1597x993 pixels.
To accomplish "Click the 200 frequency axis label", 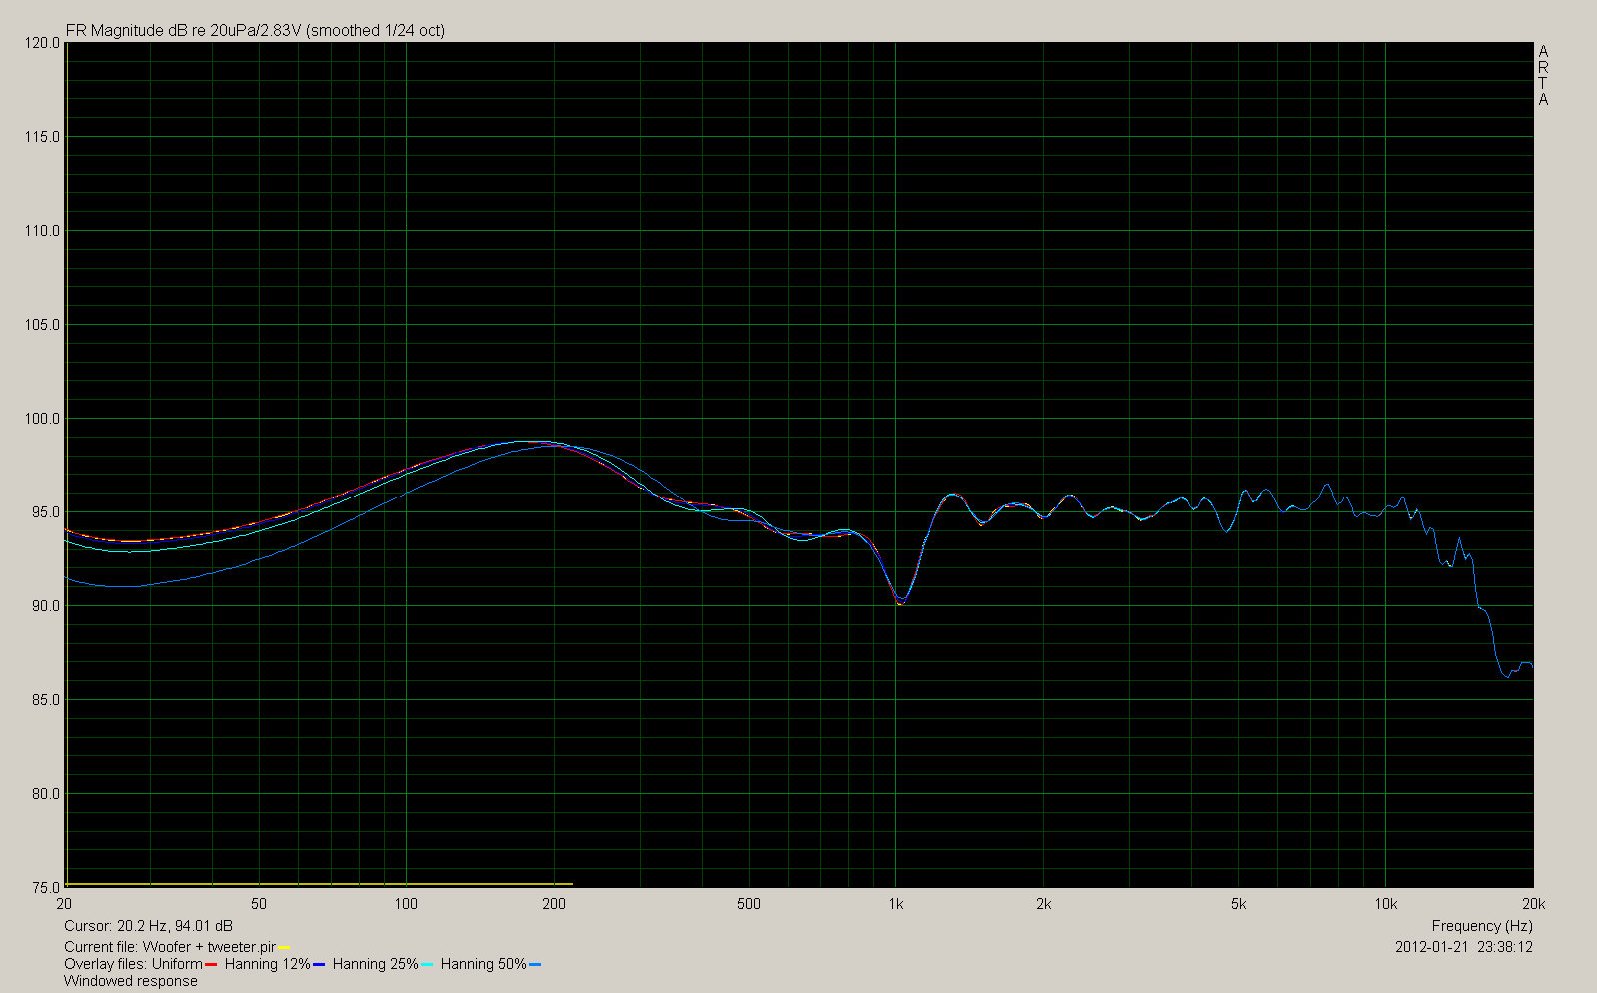I will [553, 904].
